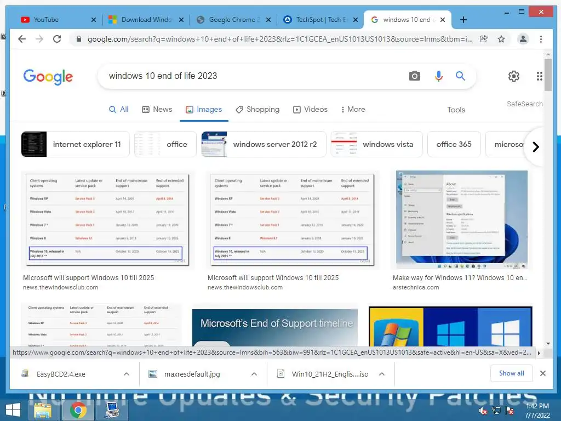Click the Chrome taskbar icon
This screenshot has width=561, height=421.
[x=78, y=410]
